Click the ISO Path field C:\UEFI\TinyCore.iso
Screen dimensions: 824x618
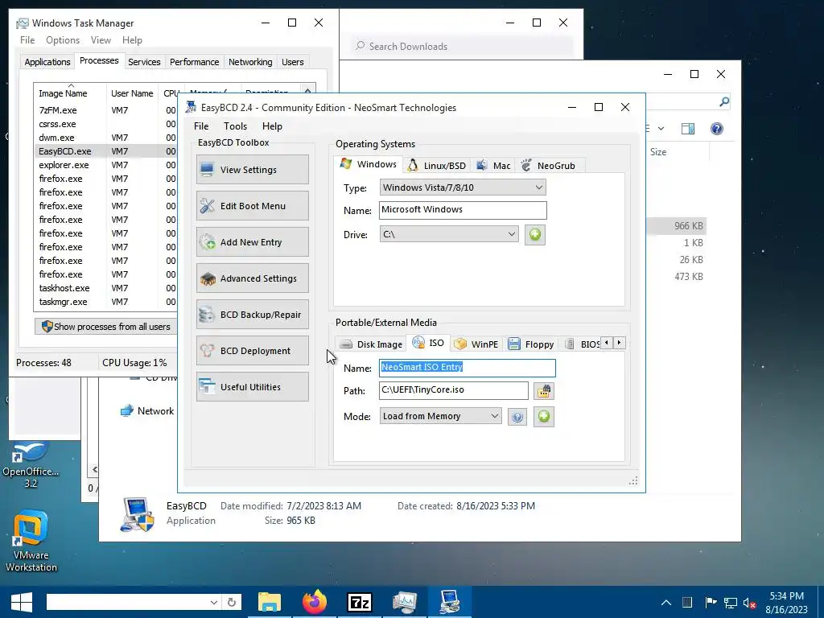(x=454, y=390)
